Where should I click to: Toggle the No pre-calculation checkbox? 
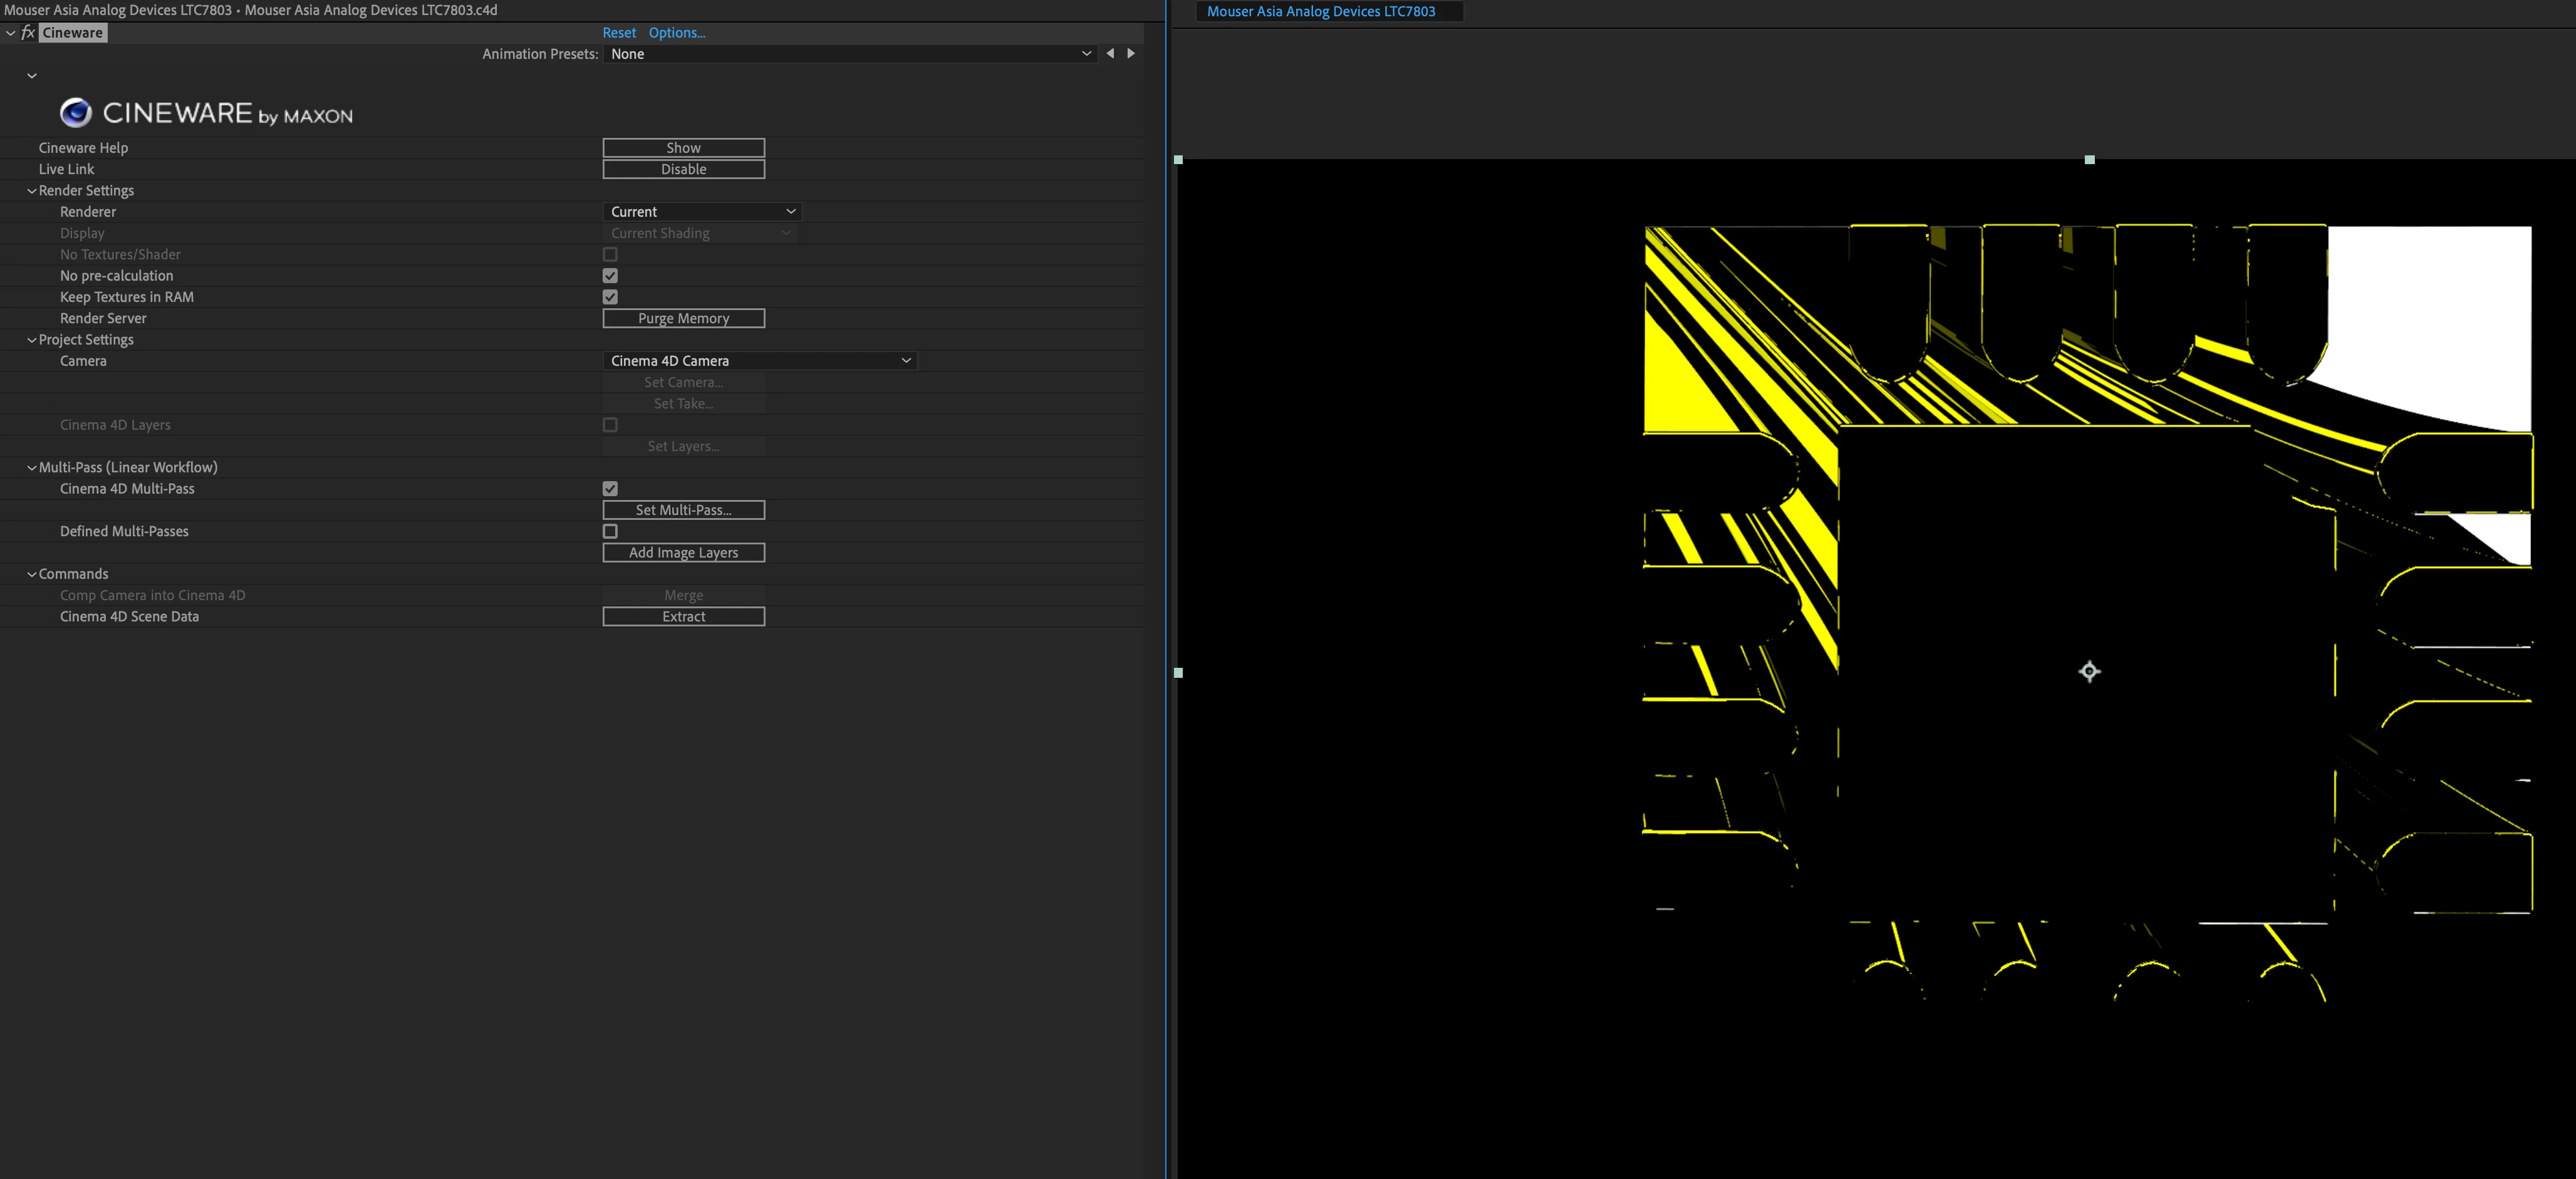pos(610,276)
